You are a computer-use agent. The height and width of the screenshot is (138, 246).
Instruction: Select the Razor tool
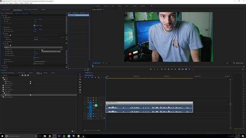[x=80, y=82]
